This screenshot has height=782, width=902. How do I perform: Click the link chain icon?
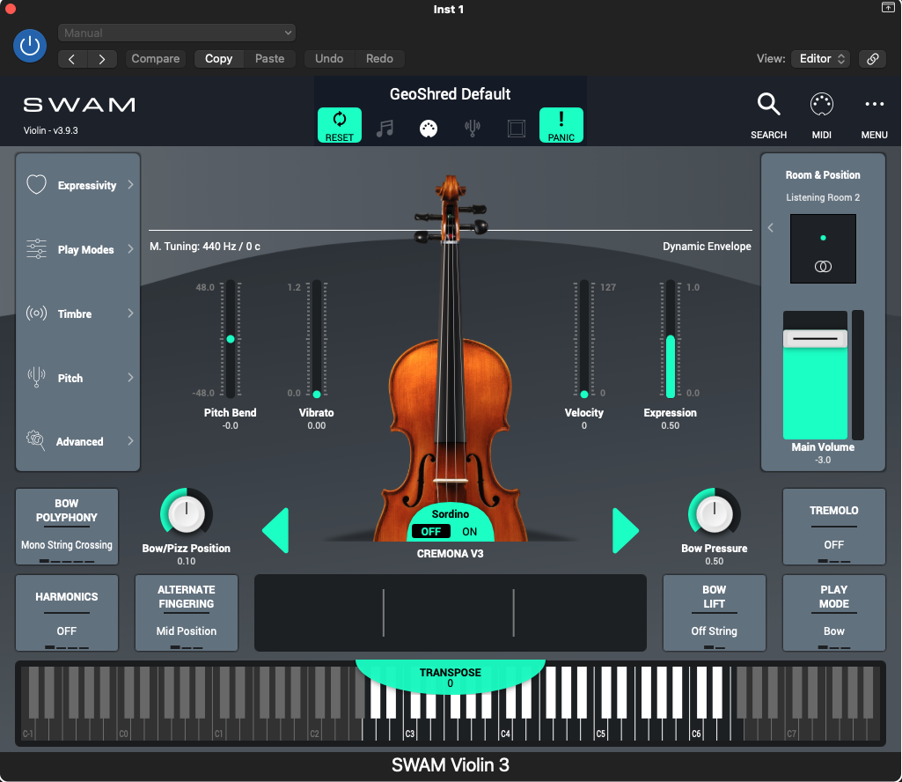point(873,59)
